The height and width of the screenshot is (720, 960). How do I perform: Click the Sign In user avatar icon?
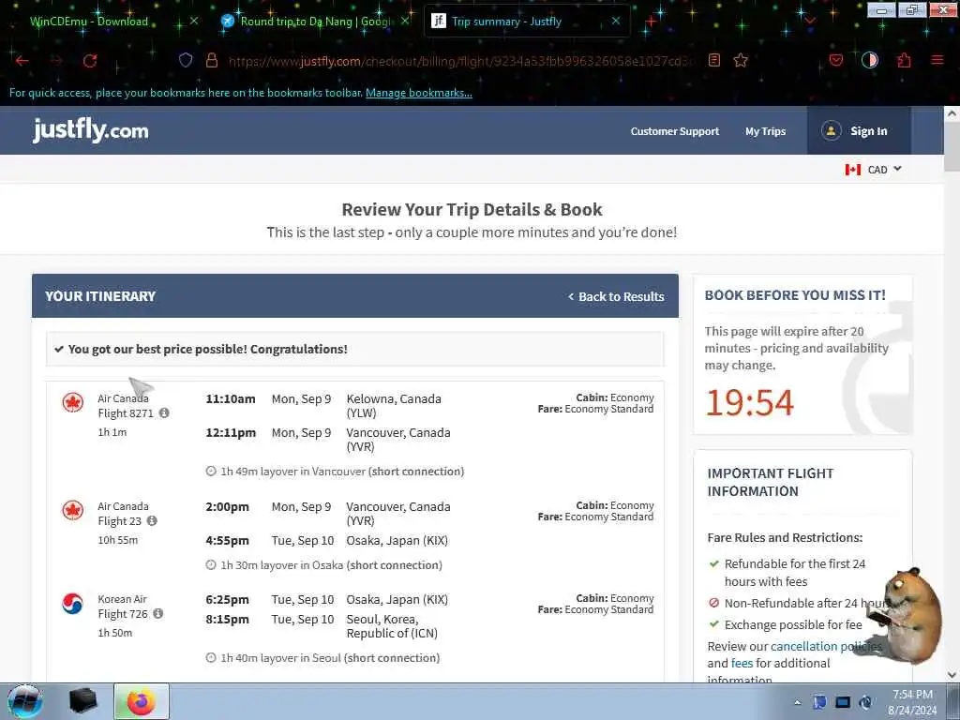click(x=831, y=131)
